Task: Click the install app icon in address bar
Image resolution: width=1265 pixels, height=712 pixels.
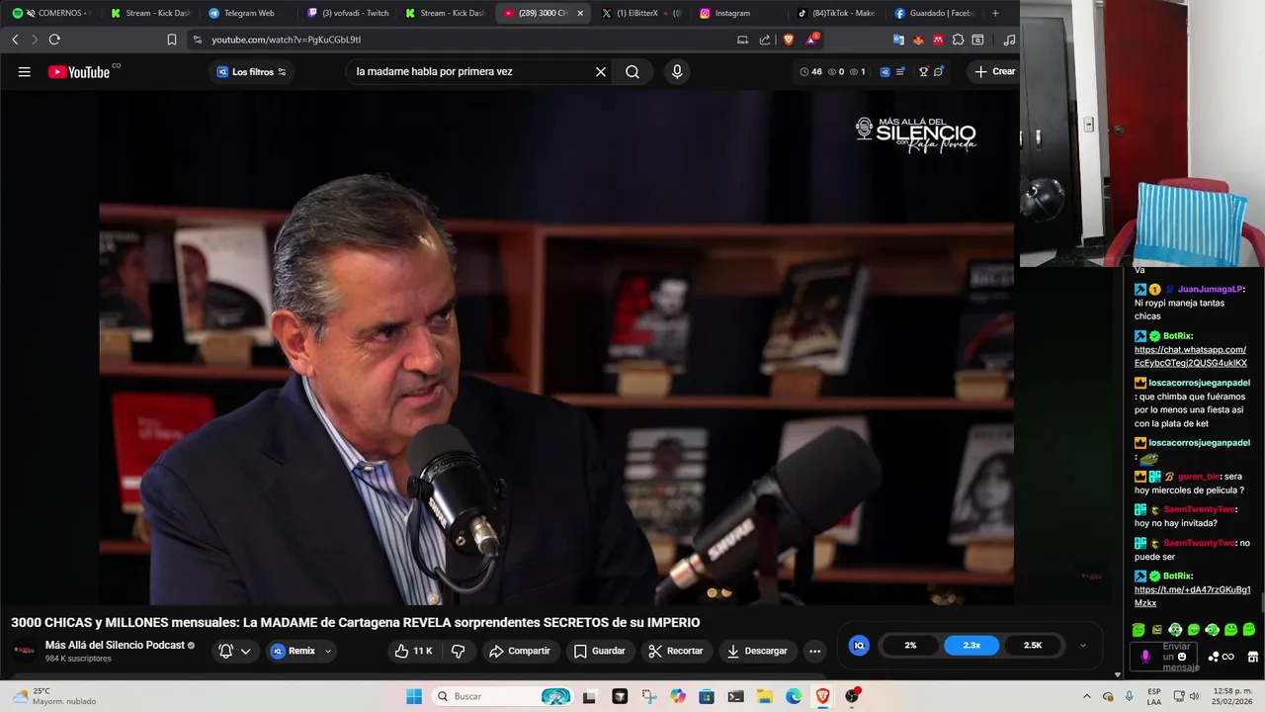Action: click(742, 40)
